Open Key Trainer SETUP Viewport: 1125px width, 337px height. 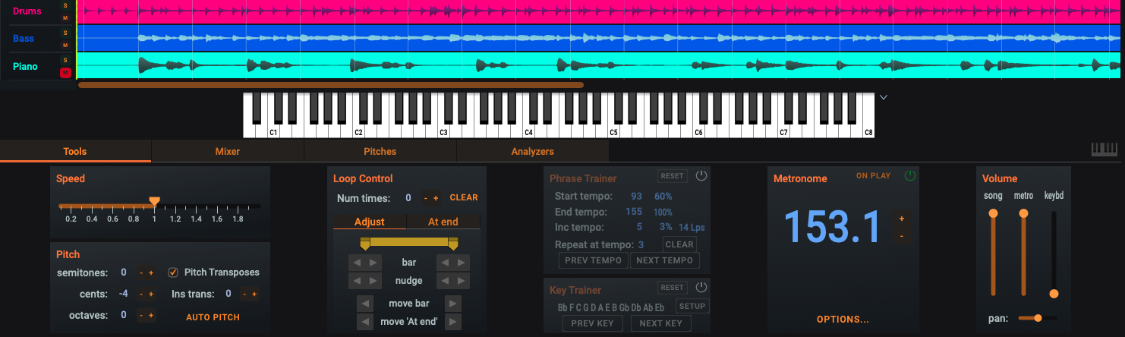[x=692, y=307]
